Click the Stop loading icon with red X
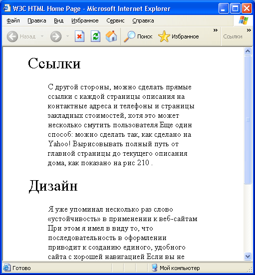 pyautogui.click(x=79, y=36)
